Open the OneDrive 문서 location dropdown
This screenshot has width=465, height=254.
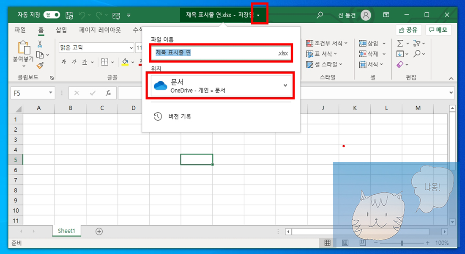[x=221, y=86]
